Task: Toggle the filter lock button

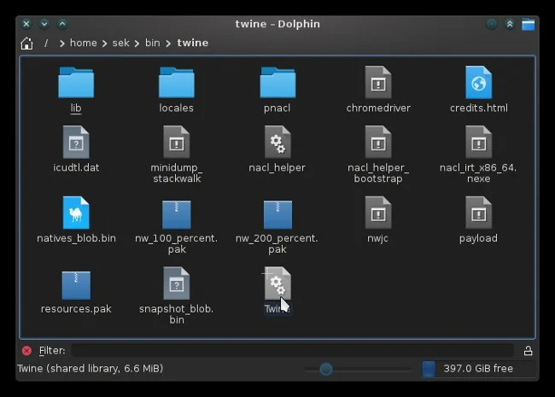Action: point(528,350)
